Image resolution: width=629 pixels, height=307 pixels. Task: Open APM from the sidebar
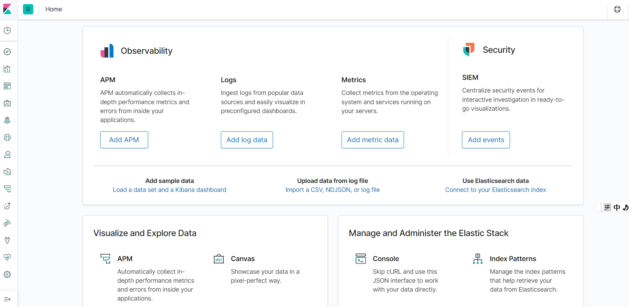tap(7, 189)
